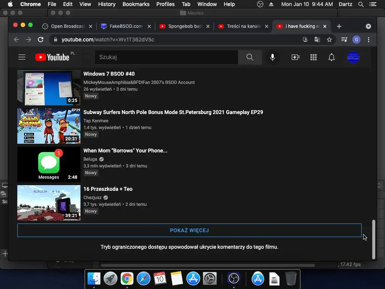385x289 pixels.
Task: Open the create video camera icon
Action: 296,57
